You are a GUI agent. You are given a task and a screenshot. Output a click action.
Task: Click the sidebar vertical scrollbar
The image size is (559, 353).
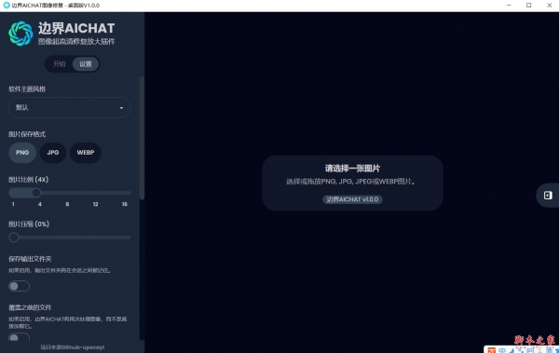(142, 138)
